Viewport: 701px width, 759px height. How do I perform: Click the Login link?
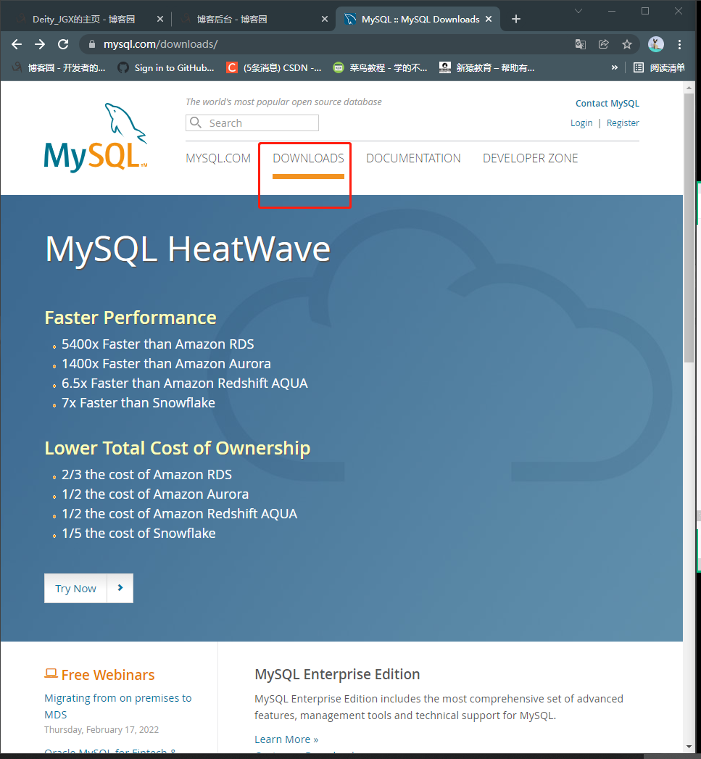click(581, 123)
